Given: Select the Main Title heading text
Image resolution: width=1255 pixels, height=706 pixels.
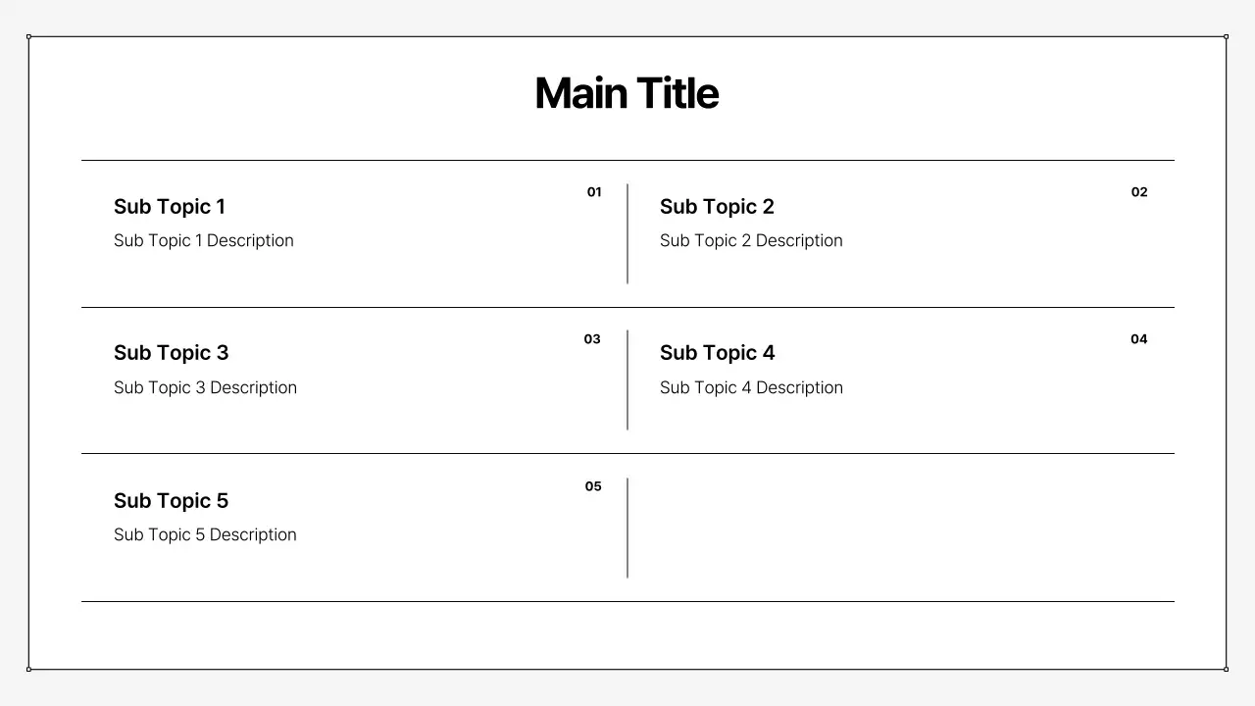Looking at the screenshot, I should pyautogui.click(x=627, y=94).
